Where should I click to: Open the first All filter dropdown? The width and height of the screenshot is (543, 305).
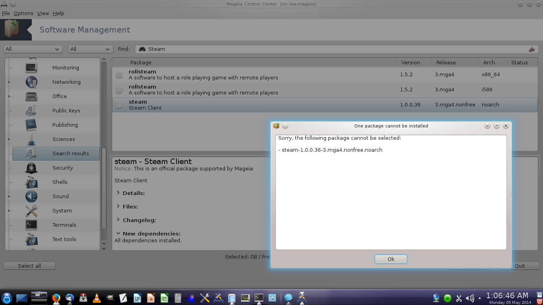[33, 49]
